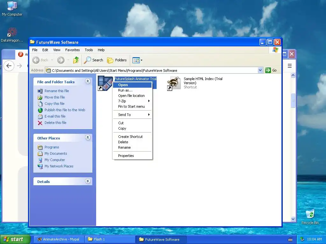The image size is (326, 244).
Task: Switch to AnimateArchive - Mypal taskbar button
Action: [59, 240]
